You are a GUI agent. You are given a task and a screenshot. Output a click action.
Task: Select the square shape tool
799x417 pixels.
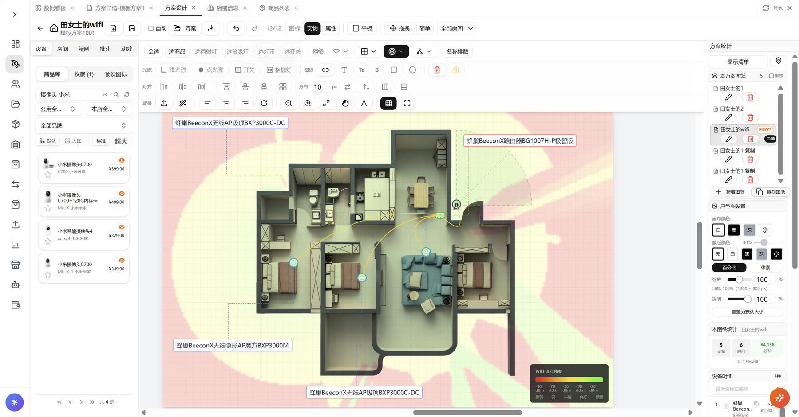(x=394, y=70)
